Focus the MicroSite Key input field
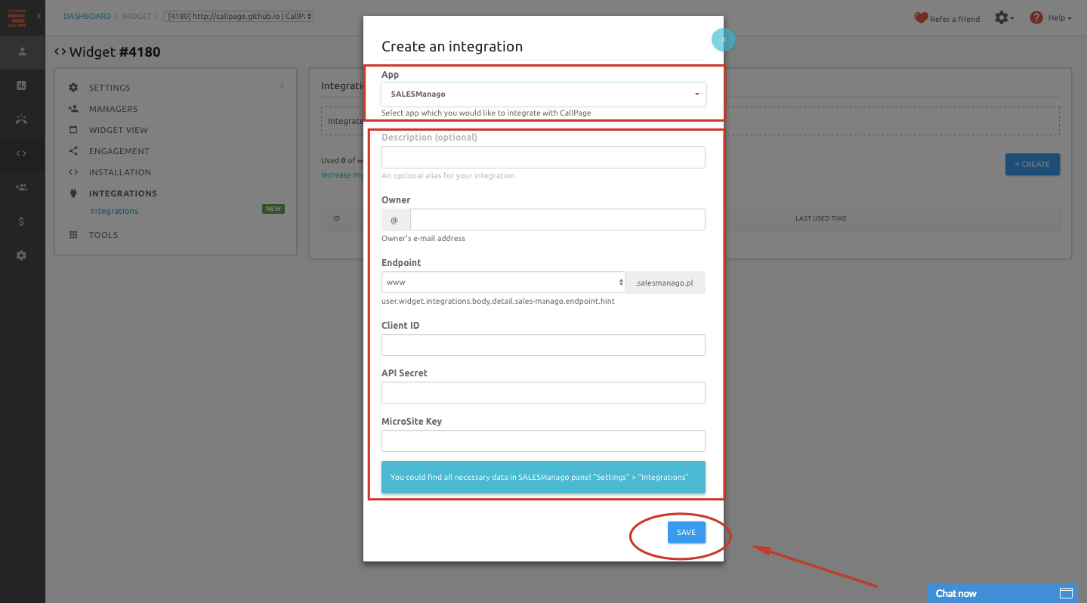Image resolution: width=1087 pixels, height=603 pixels. [x=543, y=441]
